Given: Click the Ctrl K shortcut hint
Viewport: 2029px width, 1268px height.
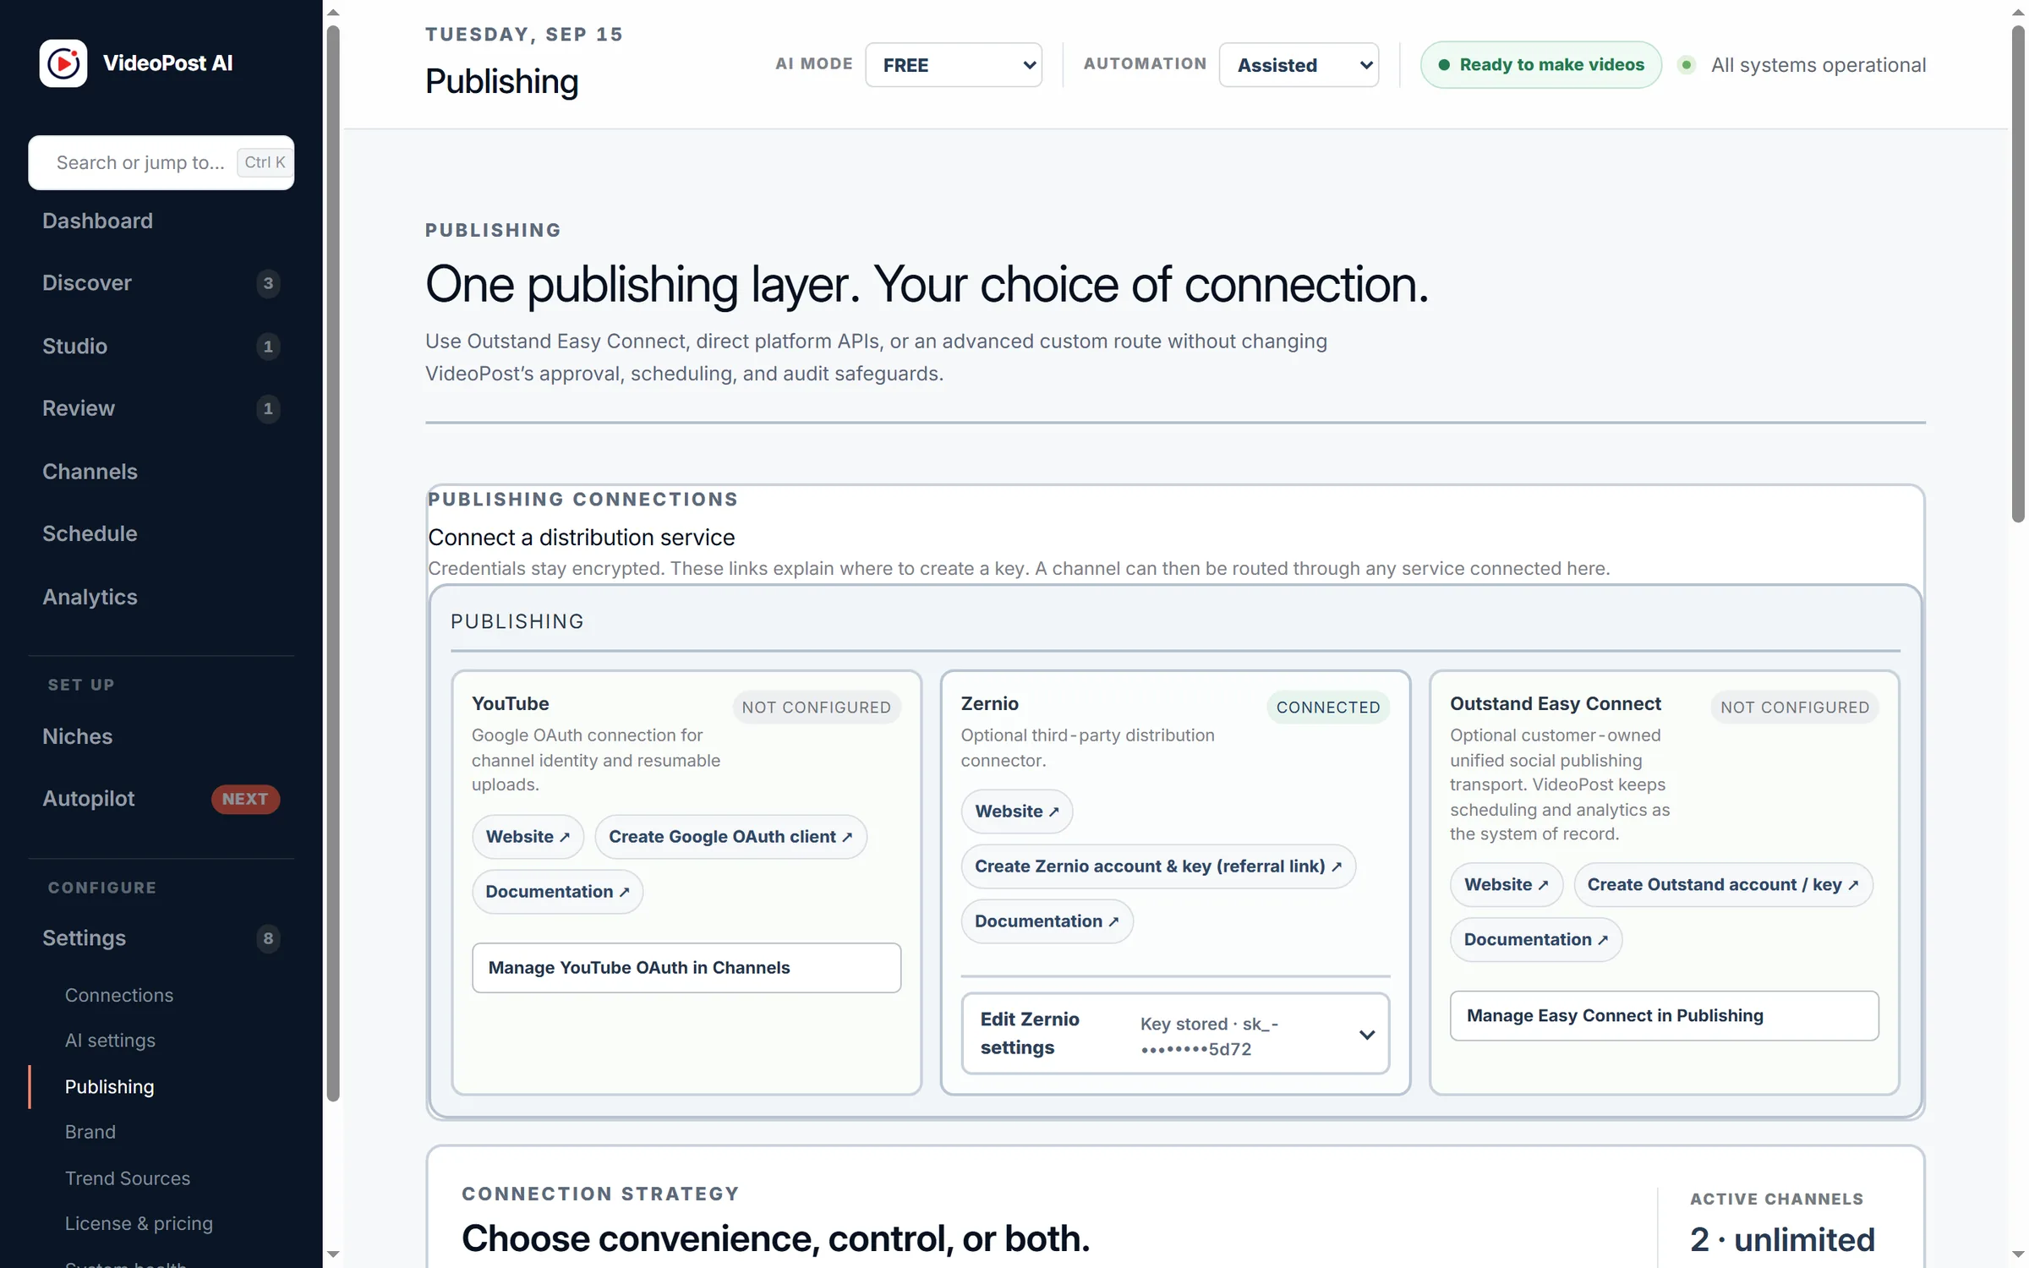Looking at the screenshot, I should tap(265, 162).
